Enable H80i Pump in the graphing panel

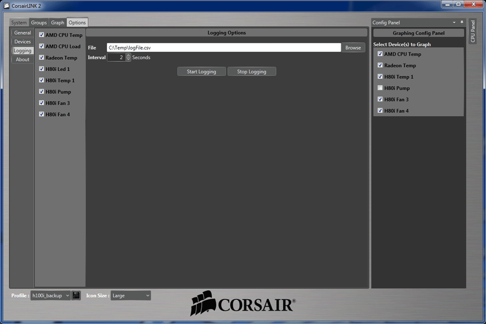[380, 88]
